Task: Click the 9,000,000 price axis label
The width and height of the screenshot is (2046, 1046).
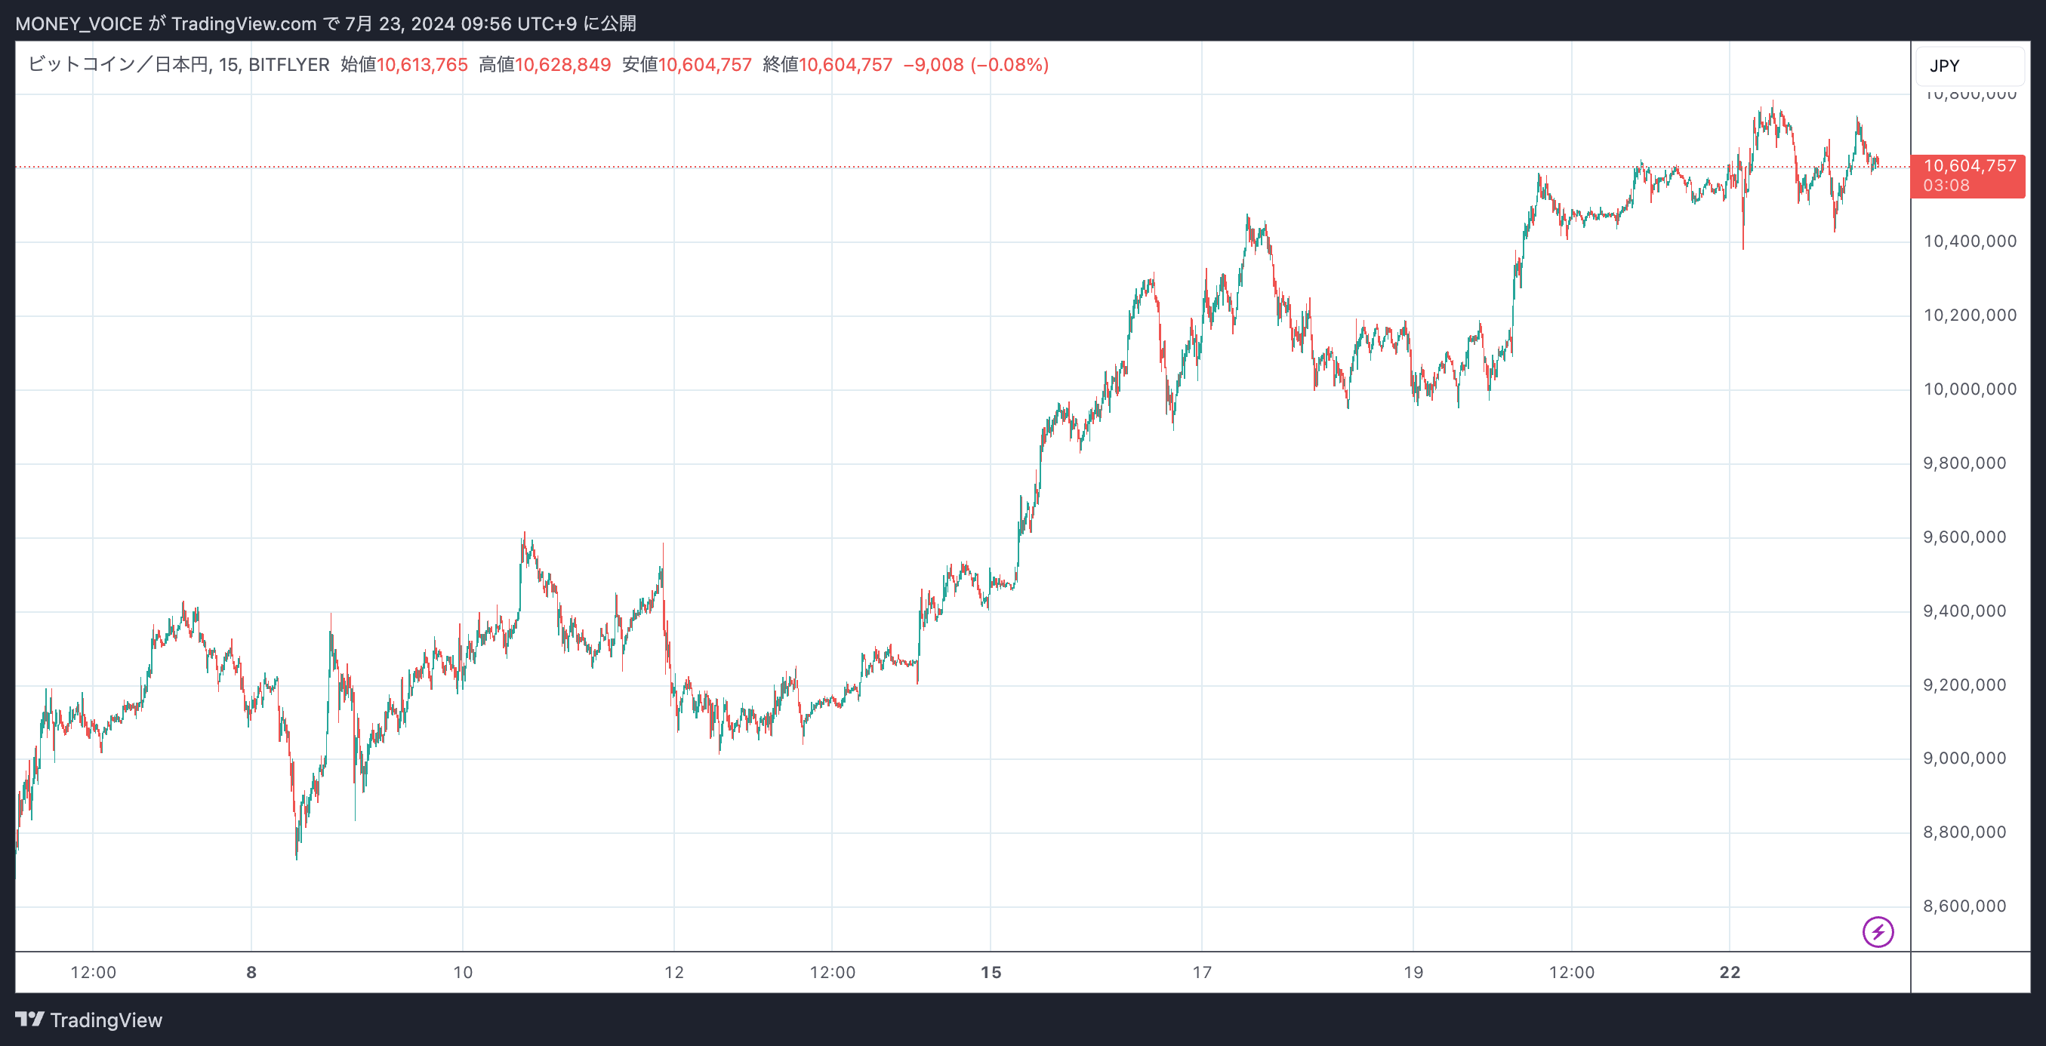Action: tap(1964, 758)
